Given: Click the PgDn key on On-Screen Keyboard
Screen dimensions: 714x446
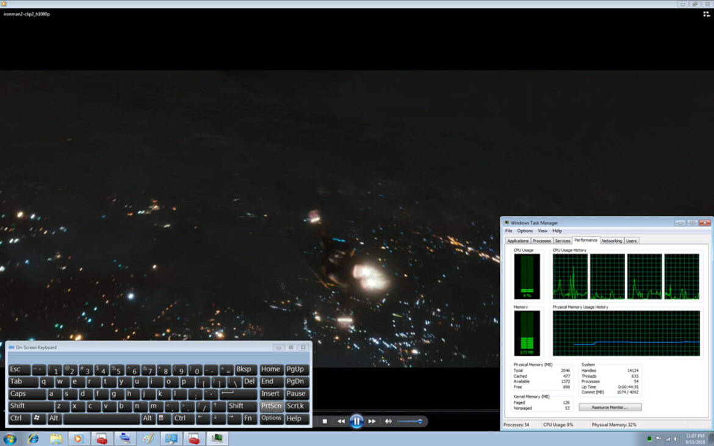Looking at the screenshot, I should (x=297, y=382).
